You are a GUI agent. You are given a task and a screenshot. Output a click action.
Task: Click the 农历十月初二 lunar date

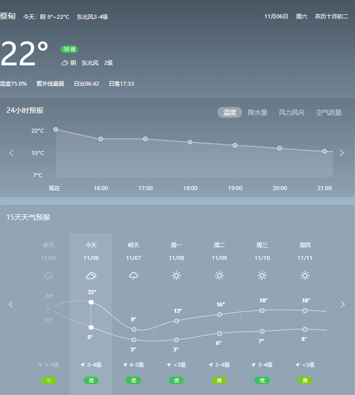[x=332, y=16]
